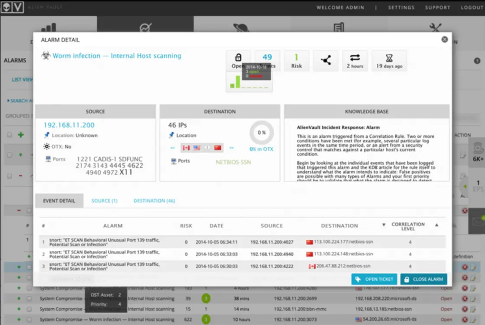The height and width of the screenshot is (325, 485).
Task: Select destination 113.100.224.148:netbios-ssn
Action: [343, 254]
